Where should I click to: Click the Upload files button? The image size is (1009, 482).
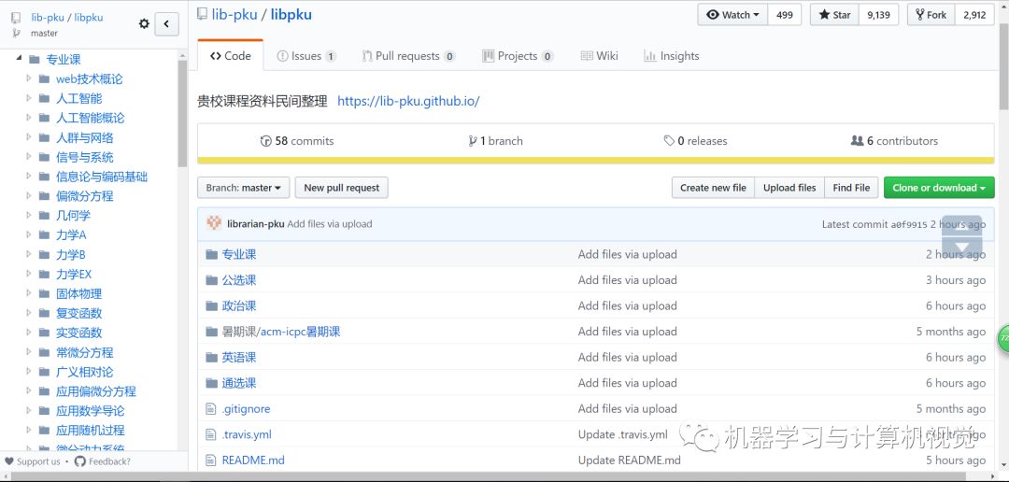[789, 188]
